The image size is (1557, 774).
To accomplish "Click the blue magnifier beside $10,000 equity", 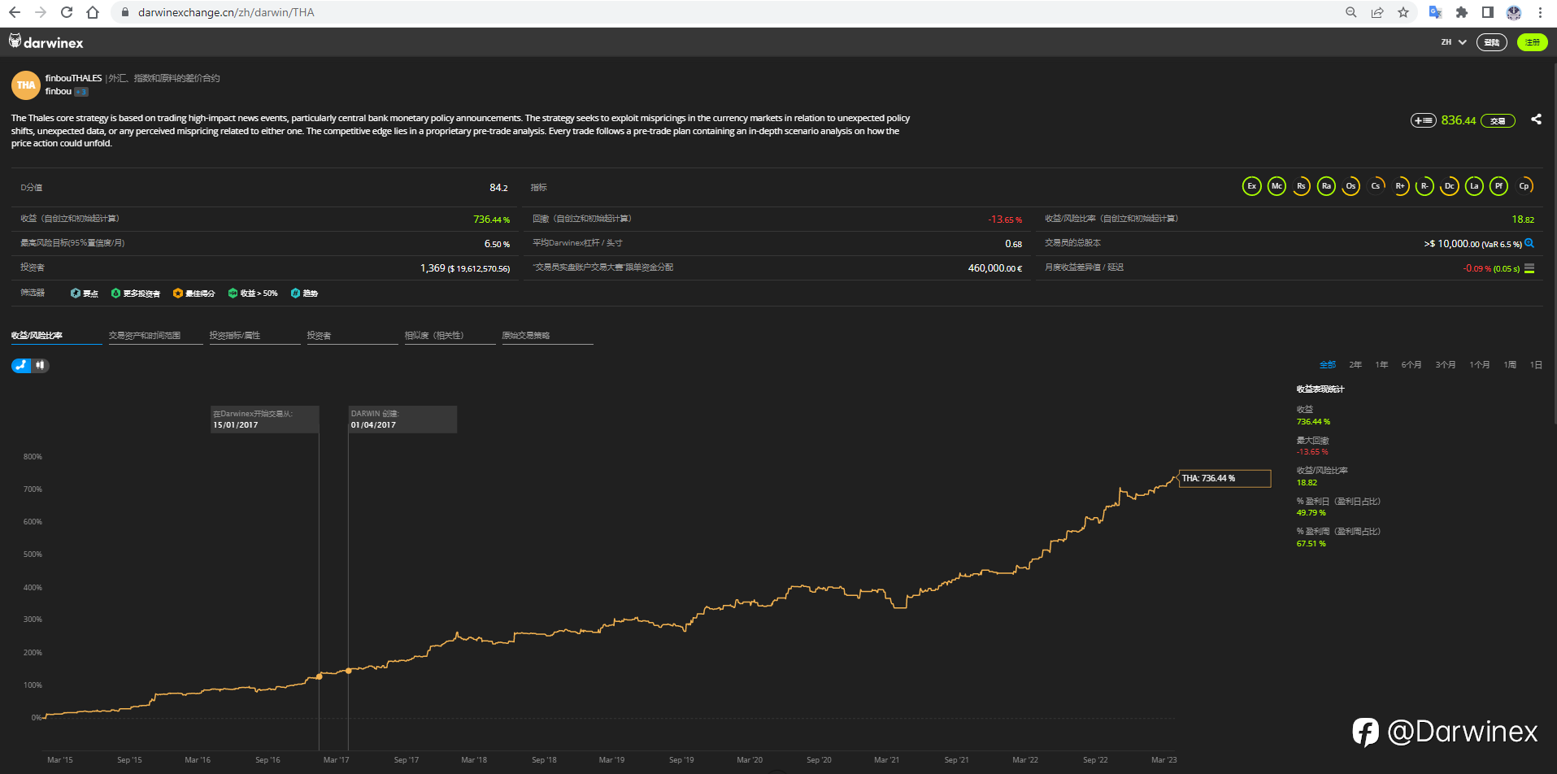I will pyautogui.click(x=1529, y=243).
